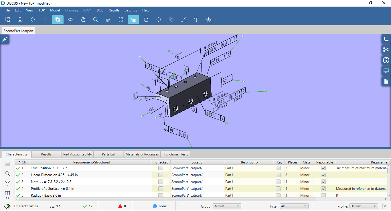Open the zoom region tool

pyautogui.click(x=108, y=19)
